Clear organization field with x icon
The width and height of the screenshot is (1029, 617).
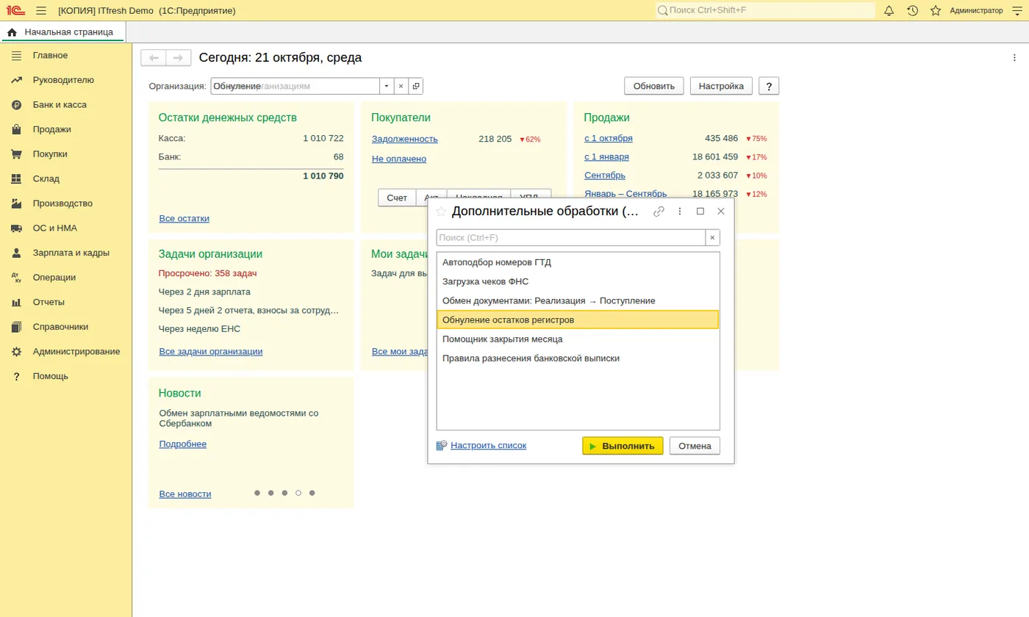401,86
